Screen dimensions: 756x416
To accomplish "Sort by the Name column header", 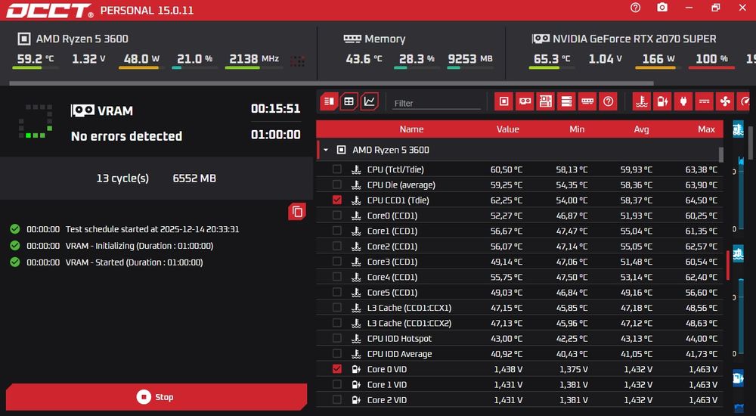I will [x=411, y=129].
